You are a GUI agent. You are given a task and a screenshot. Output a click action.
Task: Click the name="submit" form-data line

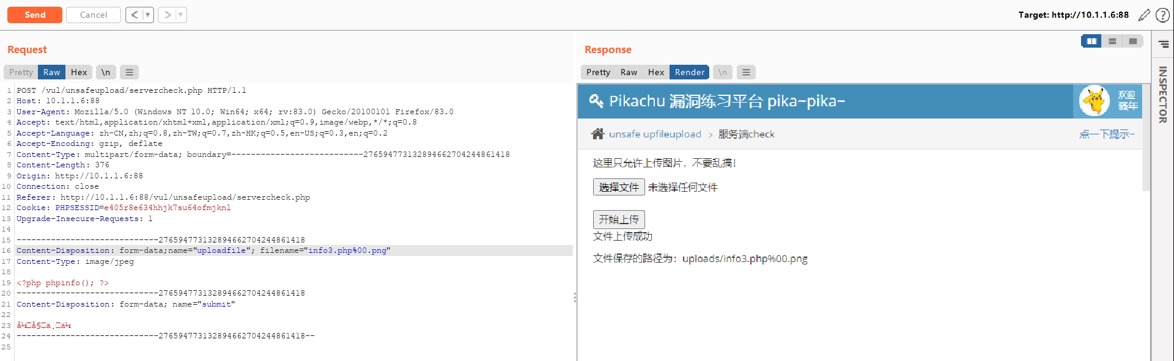click(x=126, y=304)
